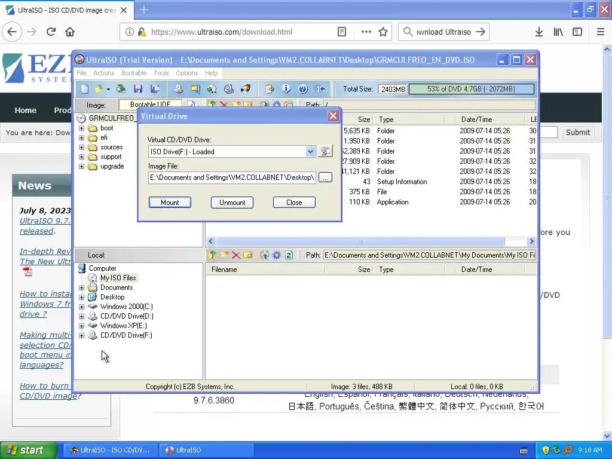Click the Home link on website navigation
612x459 pixels.
tap(25, 111)
